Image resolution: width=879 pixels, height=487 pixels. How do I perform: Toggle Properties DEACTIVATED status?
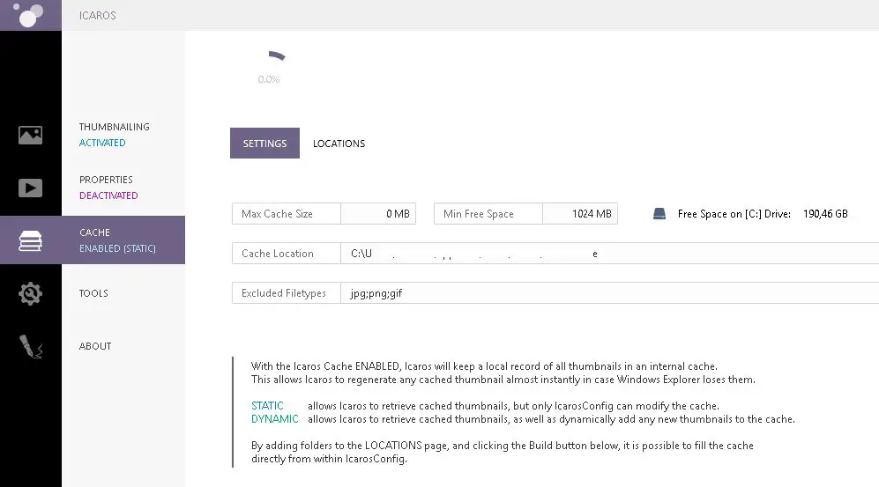pyautogui.click(x=108, y=196)
